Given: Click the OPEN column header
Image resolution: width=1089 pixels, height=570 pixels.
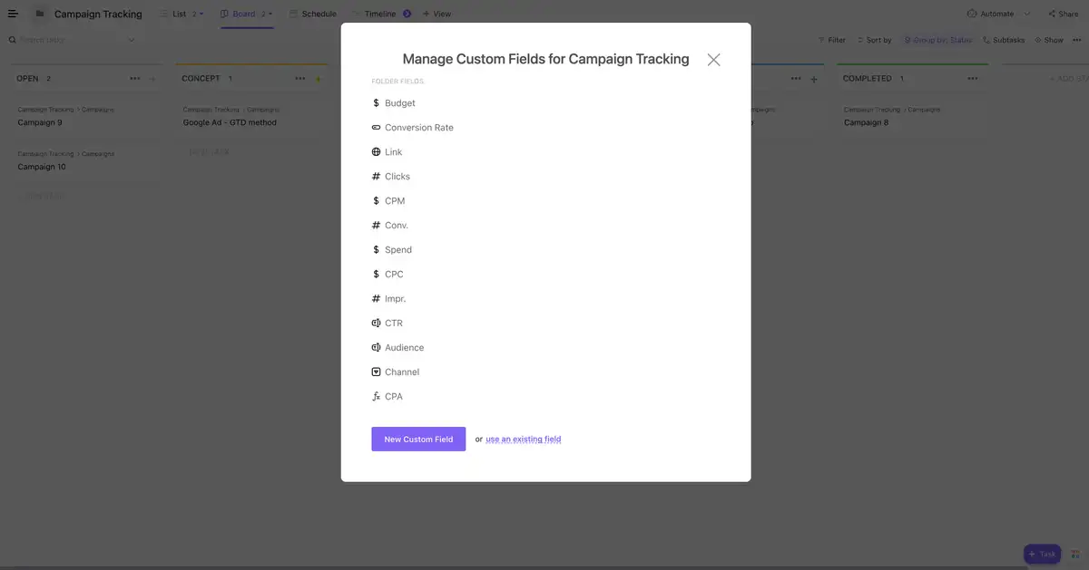Looking at the screenshot, I should pyautogui.click(x=27, y=79).
